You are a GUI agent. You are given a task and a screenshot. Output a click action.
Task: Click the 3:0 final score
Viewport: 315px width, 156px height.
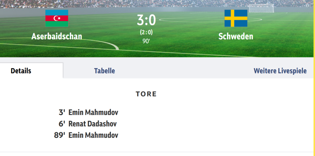coord(146,20)
